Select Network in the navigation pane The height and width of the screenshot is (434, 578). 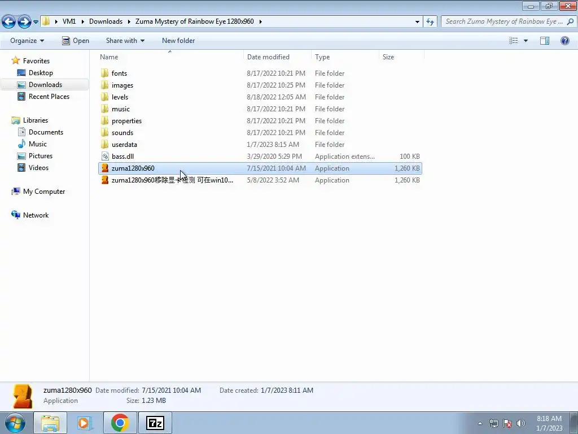(x=36, y=215)
